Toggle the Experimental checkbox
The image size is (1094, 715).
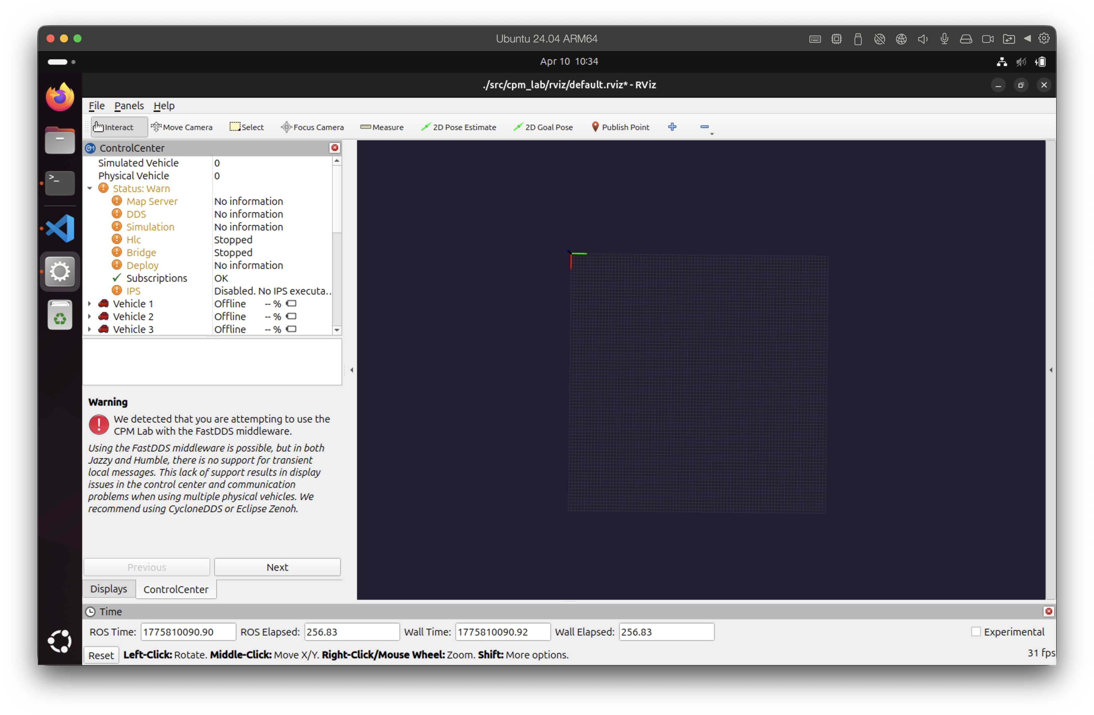click(976, 632)
